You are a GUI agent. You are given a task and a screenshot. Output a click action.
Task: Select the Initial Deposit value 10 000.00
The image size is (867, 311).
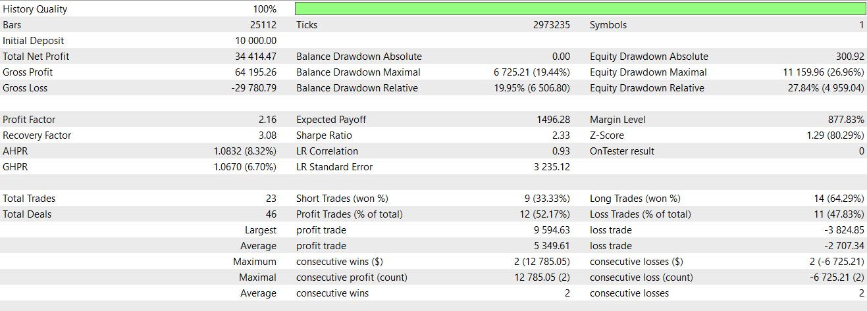point(251,41)
